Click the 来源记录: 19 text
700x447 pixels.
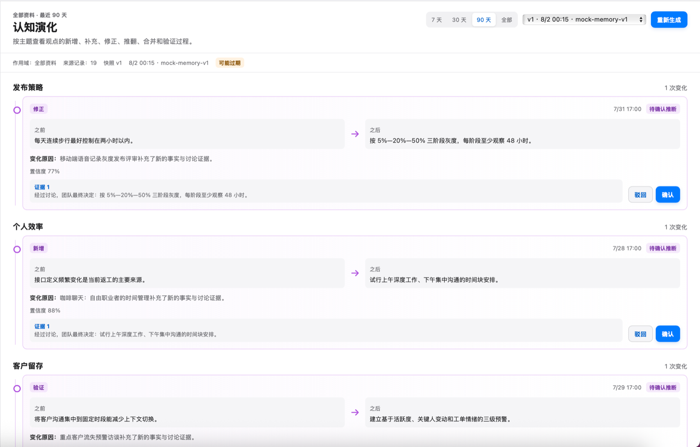pos(80,63)
